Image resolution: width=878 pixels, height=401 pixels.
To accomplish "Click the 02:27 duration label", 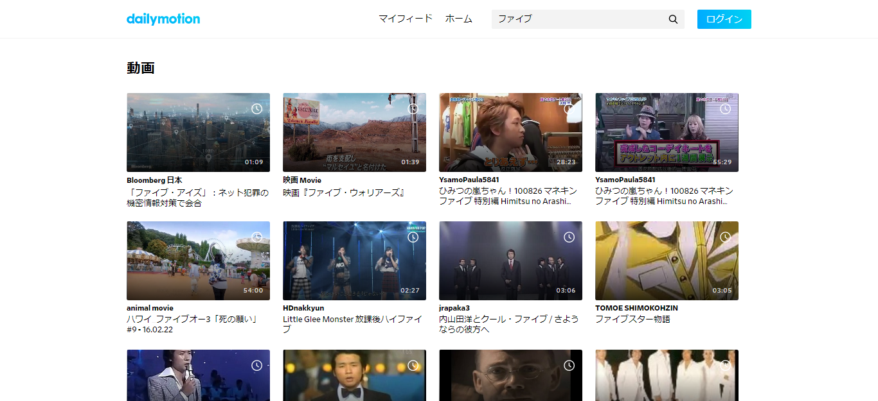I will point(410,291).
